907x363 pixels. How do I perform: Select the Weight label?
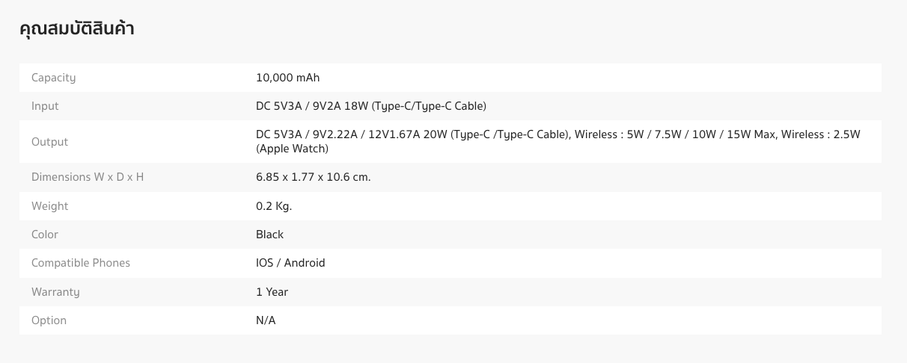[x=49, y=206]
